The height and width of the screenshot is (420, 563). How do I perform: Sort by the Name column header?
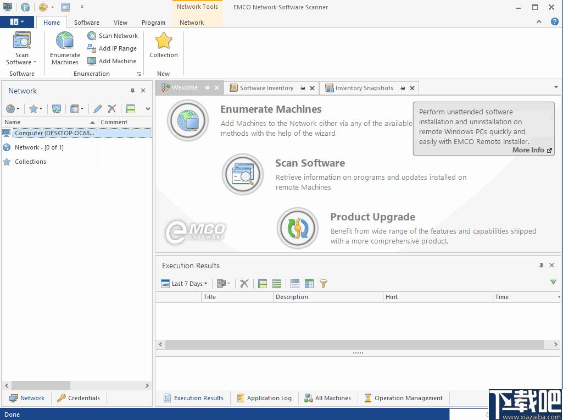49,122
